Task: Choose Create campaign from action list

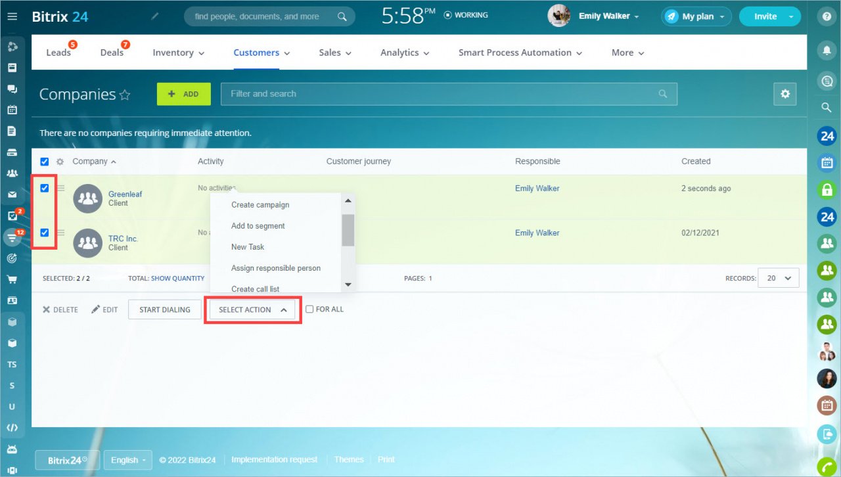Action: [260, 205]
